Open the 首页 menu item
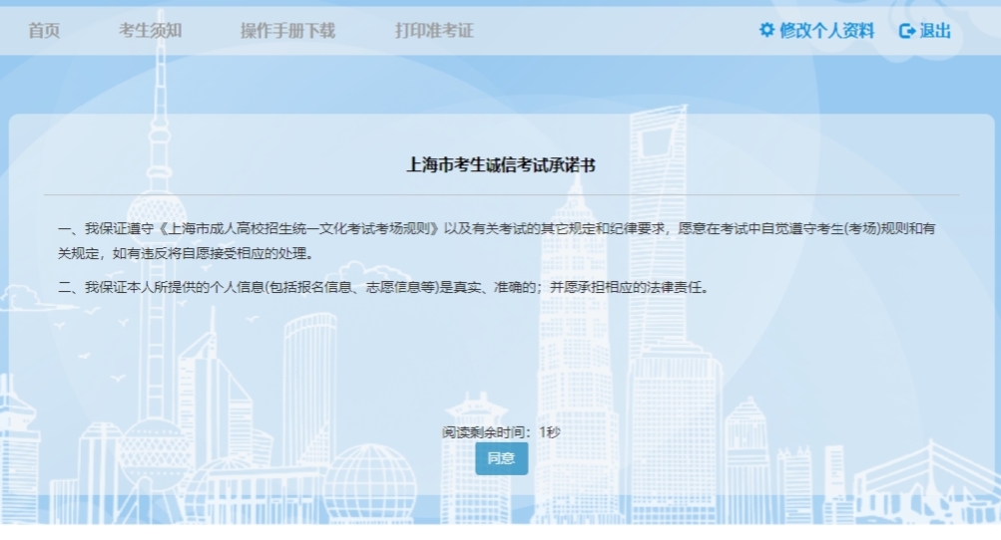Screen dimensions: 1001x540 pyautogui.click(x=44, y=30)
